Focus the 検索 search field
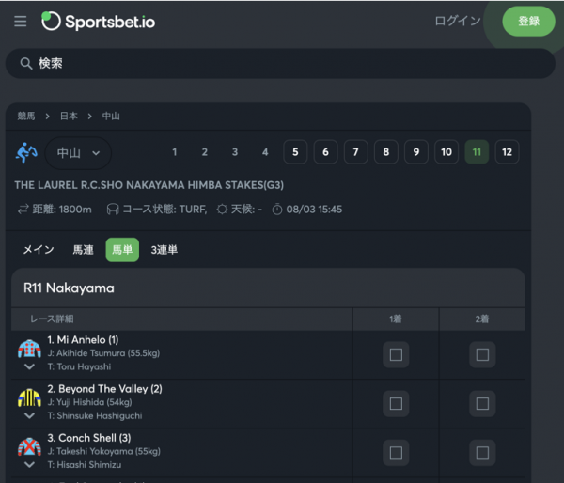 (x=280, y=63)
